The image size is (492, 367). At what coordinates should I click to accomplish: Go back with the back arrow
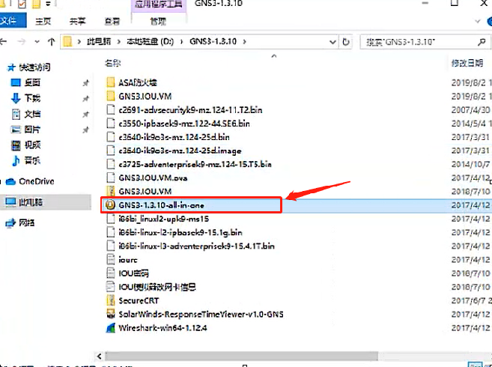coord(4,41)
